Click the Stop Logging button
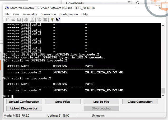Viewport: 168px width, 120px height. coord(101,108)
